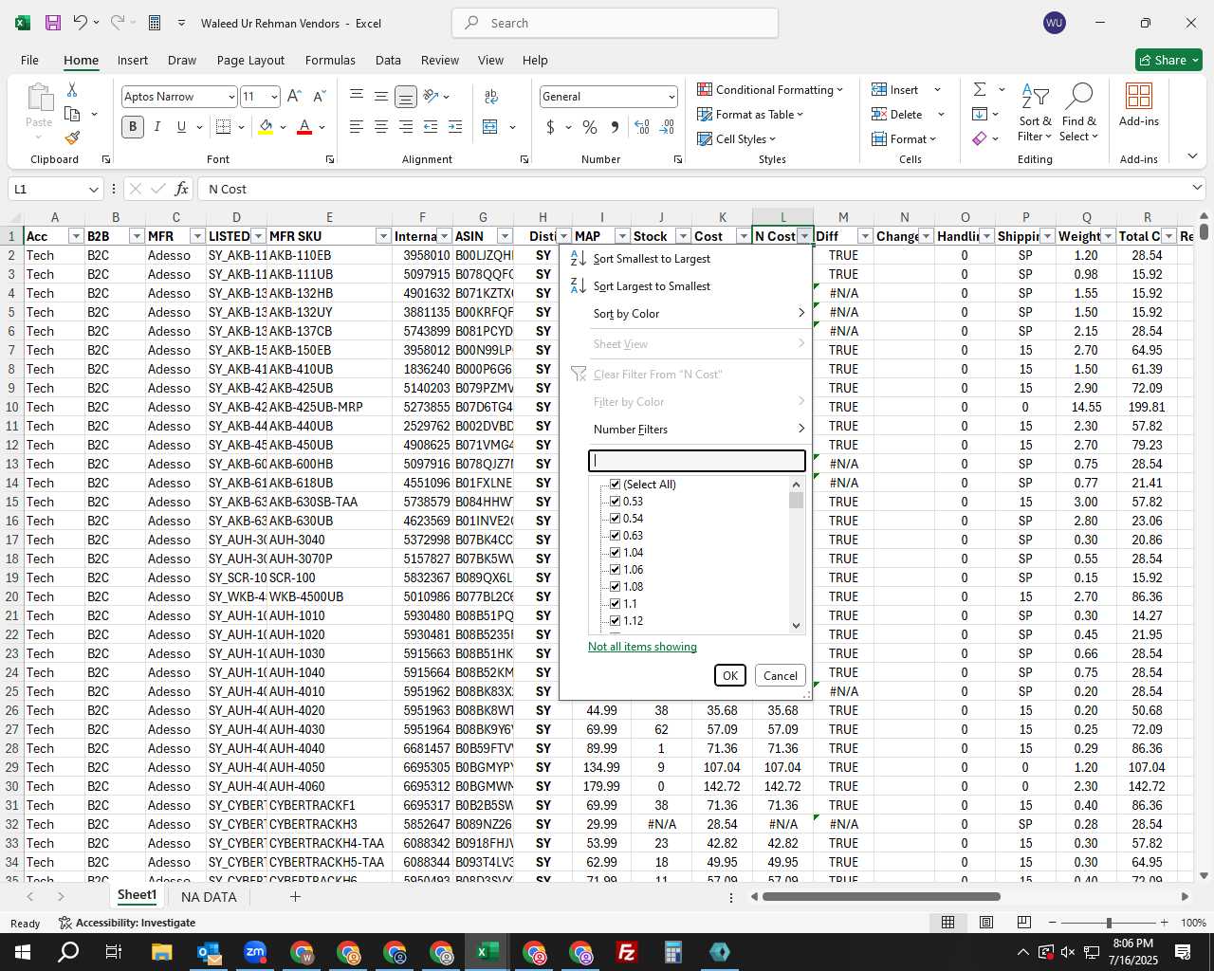Image resolution: width=1214 pixels, height=971 pixels.
Task: Switch to Page Layout view in status bar
Action: click(985, 923)
